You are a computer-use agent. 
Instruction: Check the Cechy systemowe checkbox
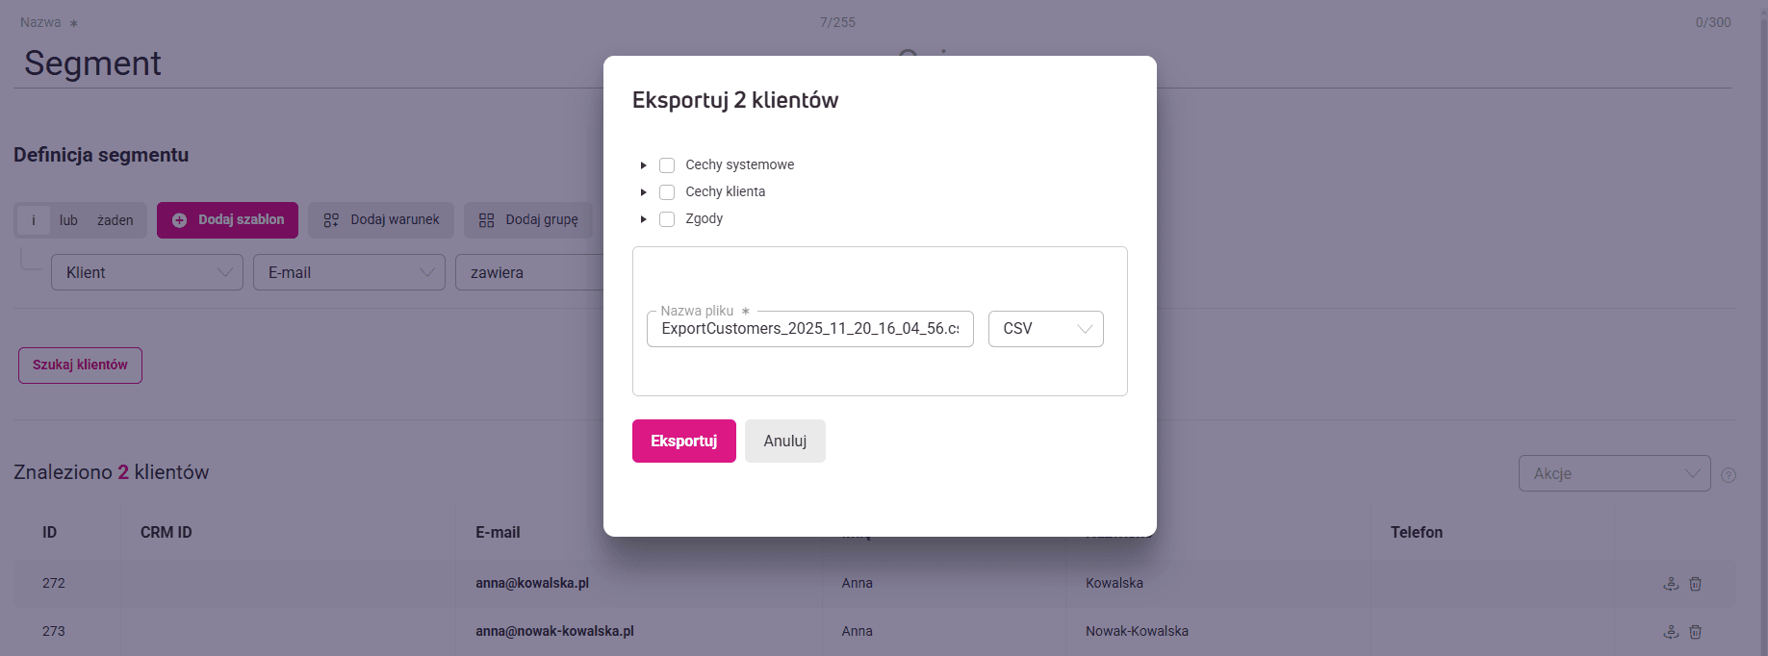click(667, 165)
